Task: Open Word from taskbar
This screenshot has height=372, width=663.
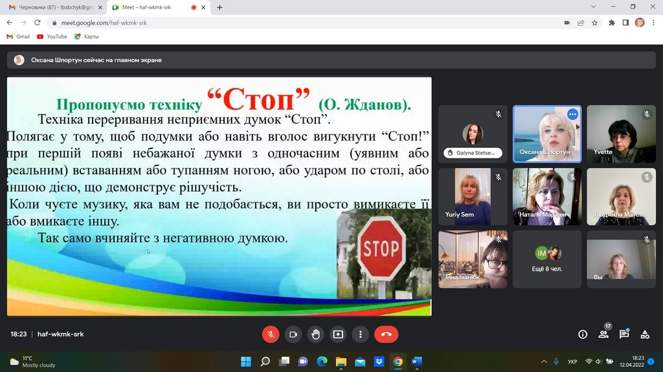Action: point(417,362)
